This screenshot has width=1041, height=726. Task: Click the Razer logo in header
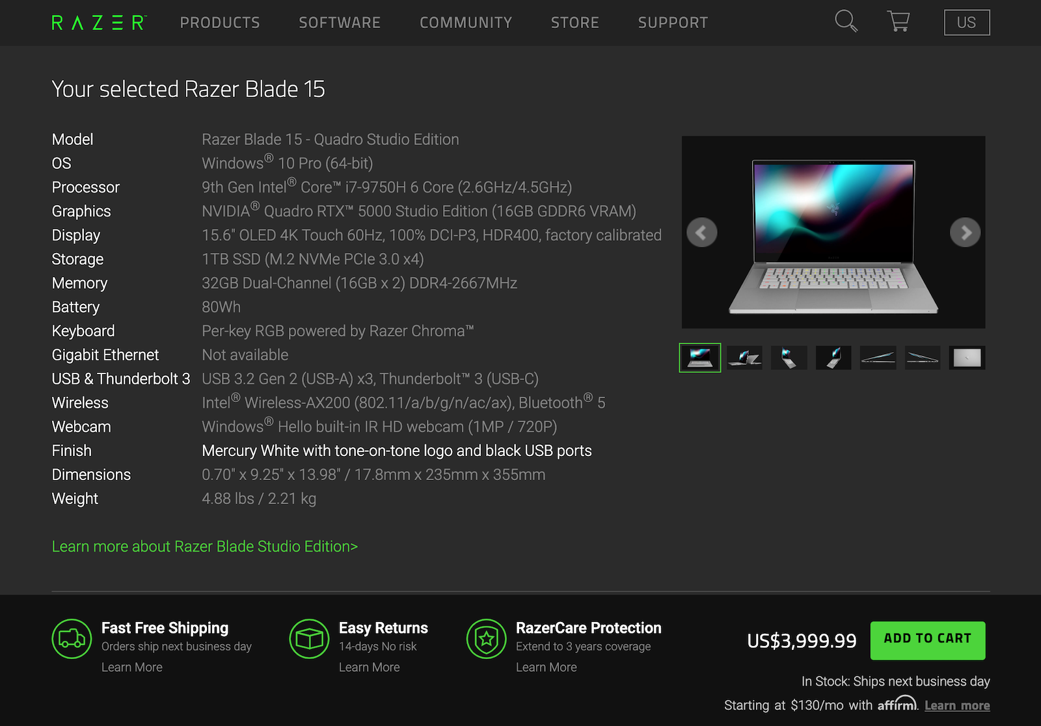(x=99, y=23)
